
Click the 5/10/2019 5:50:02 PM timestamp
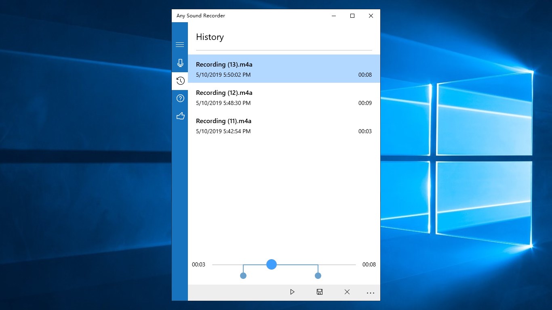click(x=223, y=75)
